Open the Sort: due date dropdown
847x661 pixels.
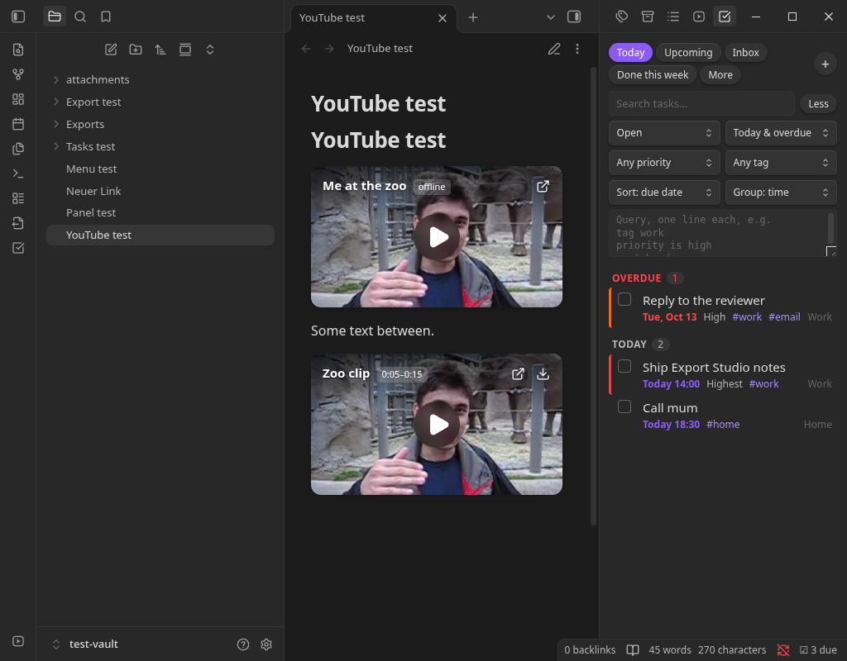[x=664, y=193]
